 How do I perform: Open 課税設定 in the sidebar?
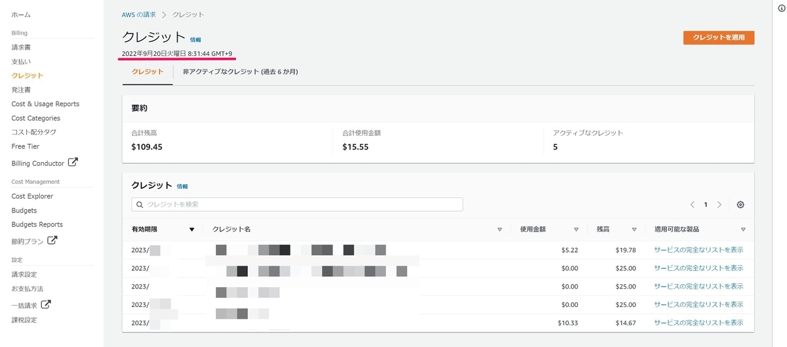point(24,320)
